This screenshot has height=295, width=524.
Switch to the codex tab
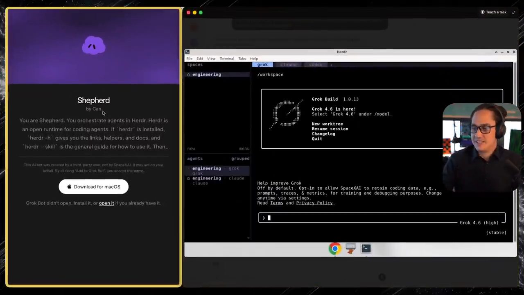(x=316, y=65)
